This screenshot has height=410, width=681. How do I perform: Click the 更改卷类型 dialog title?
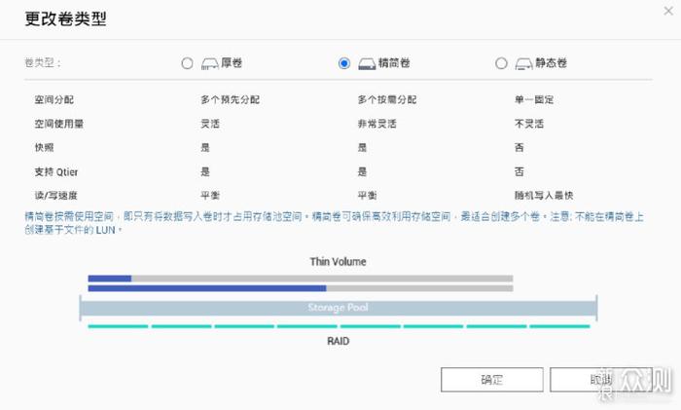[67, 19]
